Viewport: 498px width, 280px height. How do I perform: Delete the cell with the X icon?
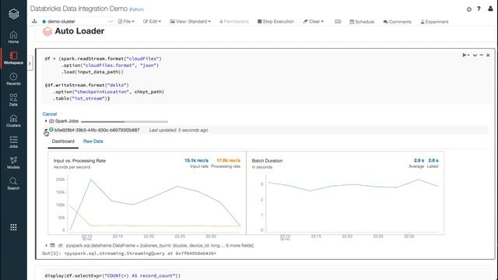[x=488, y=55]
